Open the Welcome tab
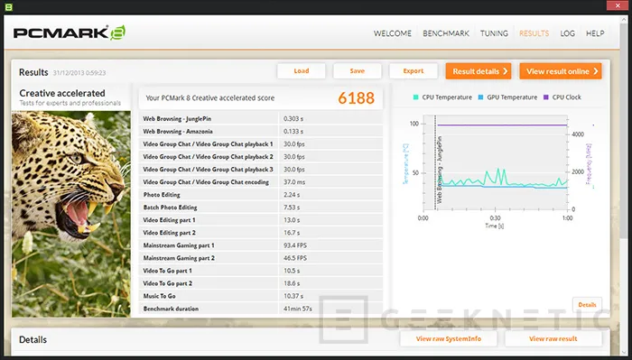This screenshot has width=632, height=360. coord(393,33)
